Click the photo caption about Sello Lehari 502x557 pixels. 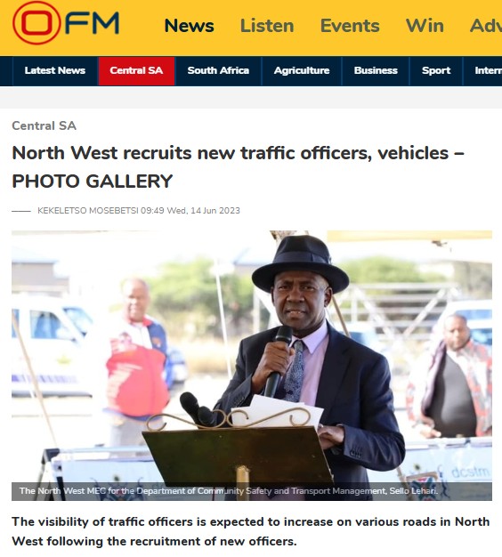click(229, 491)
